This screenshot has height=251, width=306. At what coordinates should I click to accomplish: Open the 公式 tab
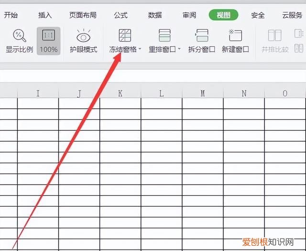(121, 15)
